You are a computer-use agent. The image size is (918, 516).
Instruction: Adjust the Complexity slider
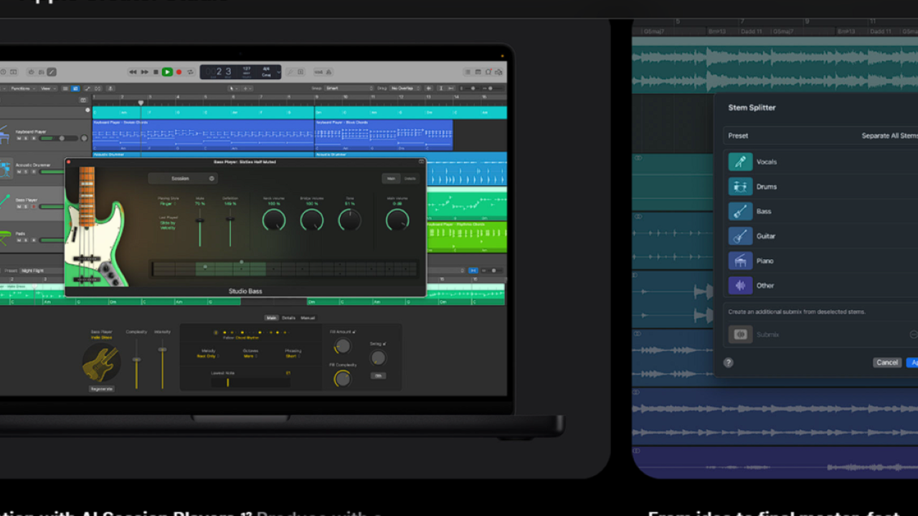[136, 359]
